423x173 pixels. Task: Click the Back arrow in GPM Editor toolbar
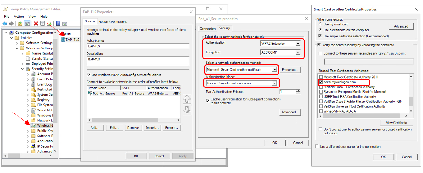pyautogui.click(x=5, y=24)
